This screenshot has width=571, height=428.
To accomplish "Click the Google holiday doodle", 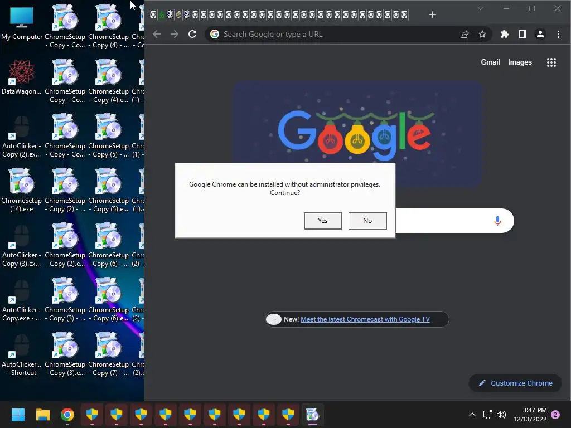I will 357,134.
